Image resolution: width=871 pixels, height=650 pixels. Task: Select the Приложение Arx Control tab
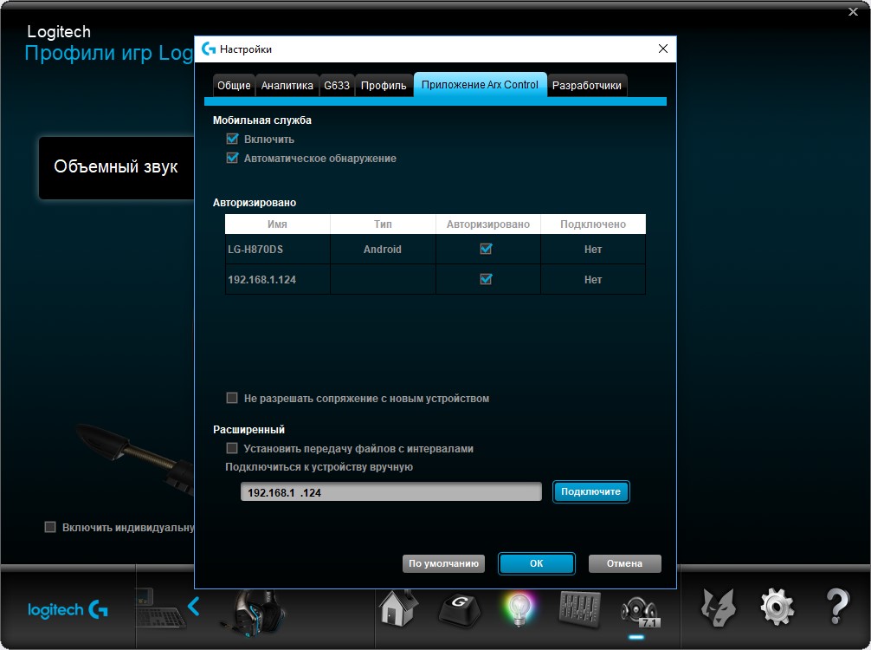pos(480,85)
